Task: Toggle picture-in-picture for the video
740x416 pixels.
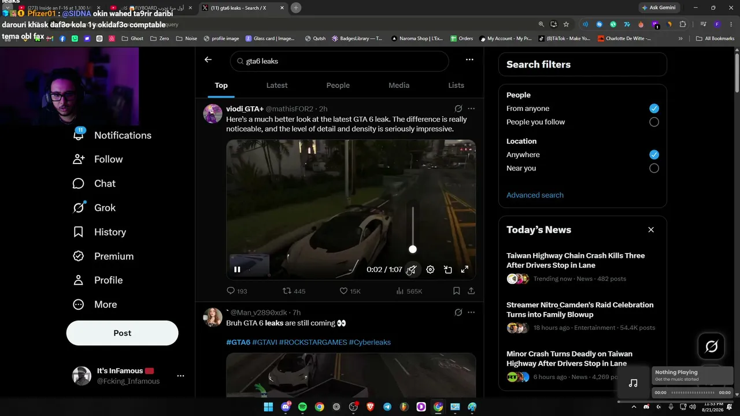Action: click(447, 269)
